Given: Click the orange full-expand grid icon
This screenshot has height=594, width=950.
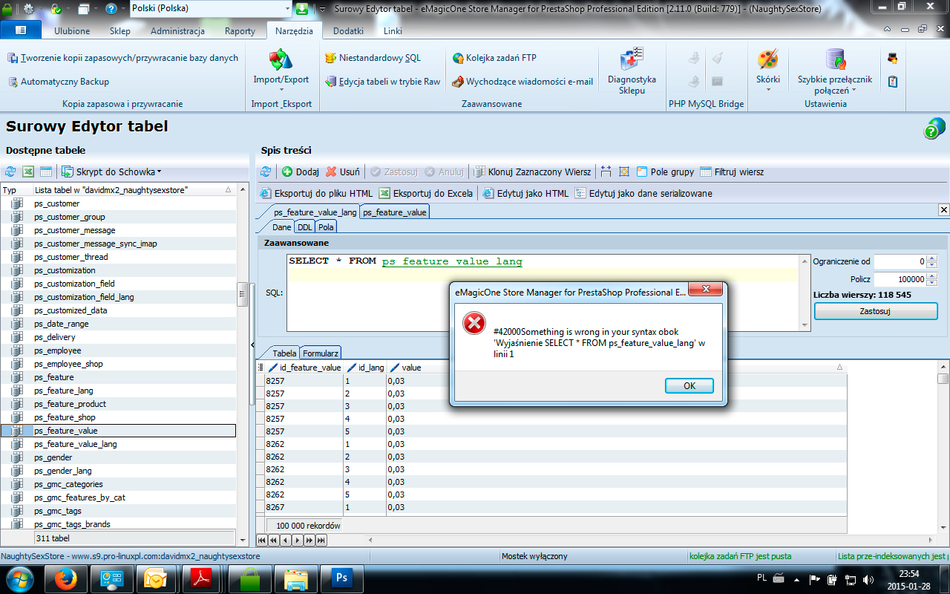Looking at the screenshot, I should pyautogui.click(x=624, y=172).
